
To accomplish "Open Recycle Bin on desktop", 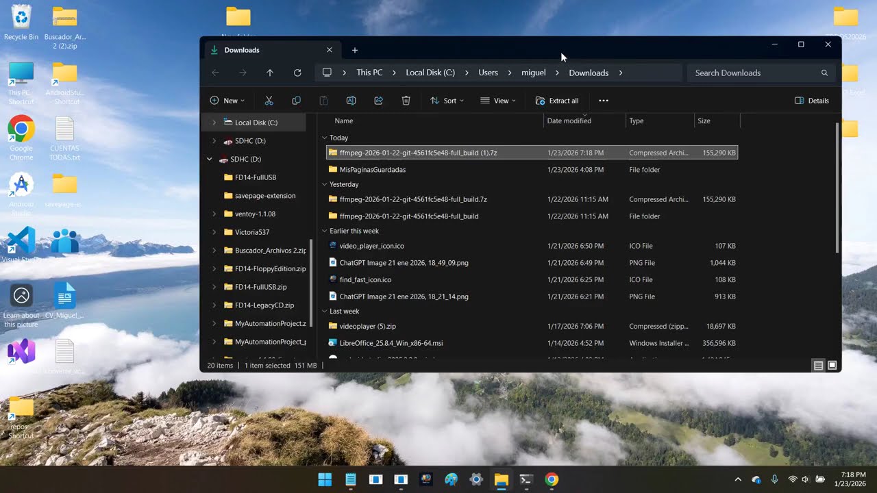I will coord(21,23).
